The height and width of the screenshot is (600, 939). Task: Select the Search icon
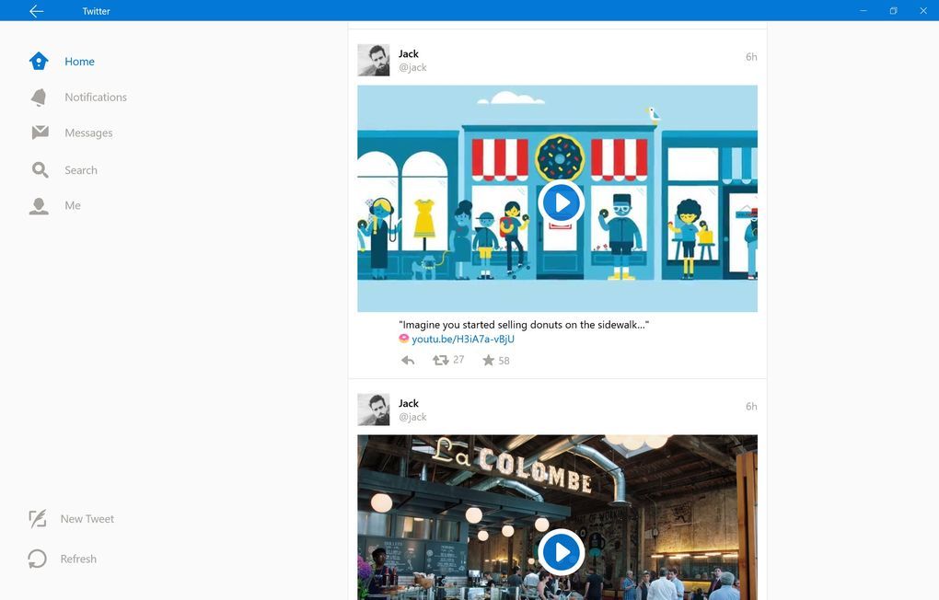[39, 169]
